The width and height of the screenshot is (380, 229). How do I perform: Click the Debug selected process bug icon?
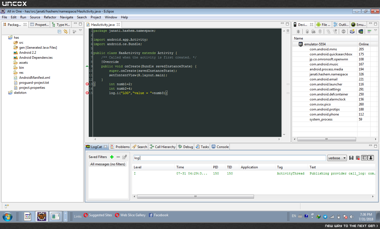298,32
